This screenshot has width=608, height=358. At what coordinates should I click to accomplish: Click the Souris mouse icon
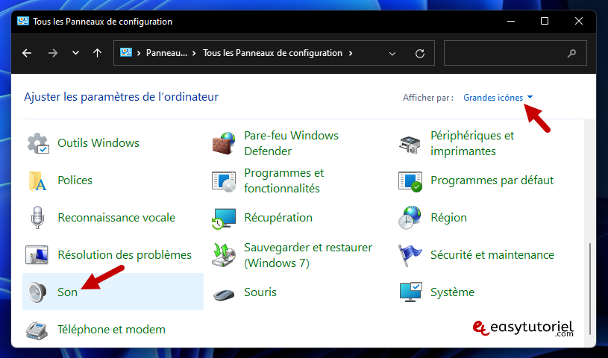(x=224, y=295)
